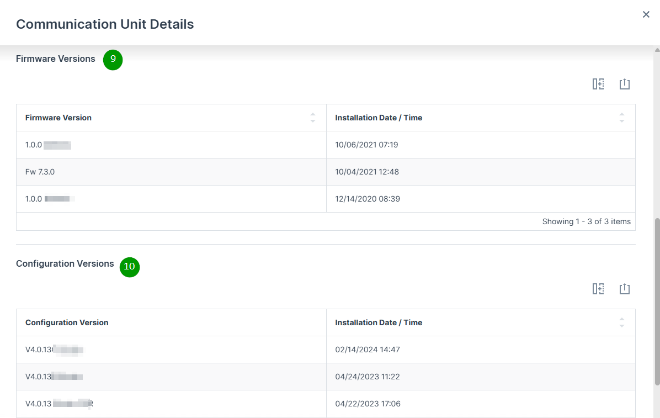This screenshot has height=418, width=660.
Task: Click the dialog's vertical scrollbar thumb
Action: pos(657,301)
